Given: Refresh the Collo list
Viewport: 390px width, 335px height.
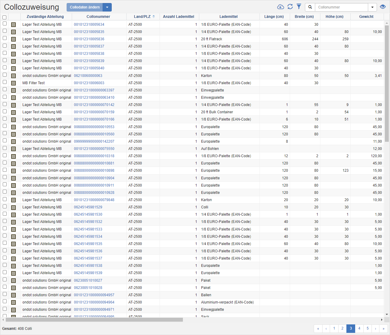Looking at the screenshot, I should pos(290,7).
